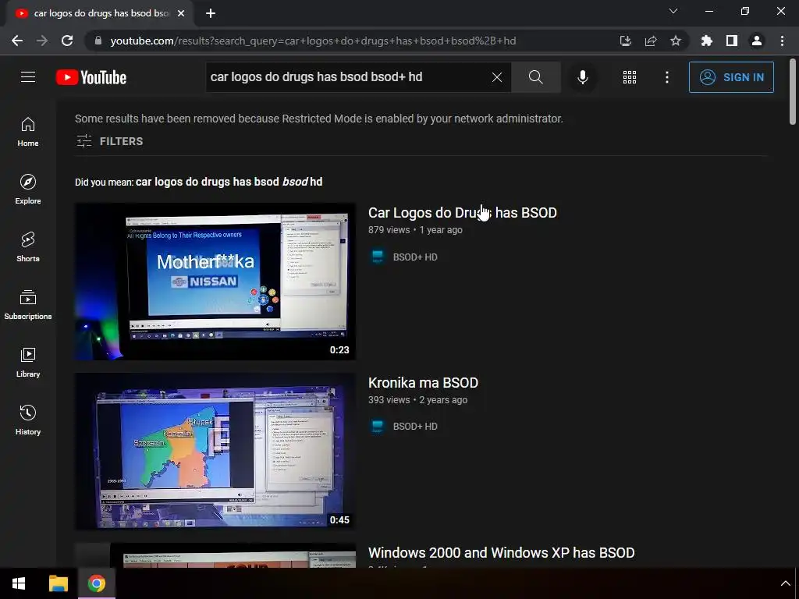
Task: Open Chrome extensions puzzle icon
Action: tap(706, 41)
